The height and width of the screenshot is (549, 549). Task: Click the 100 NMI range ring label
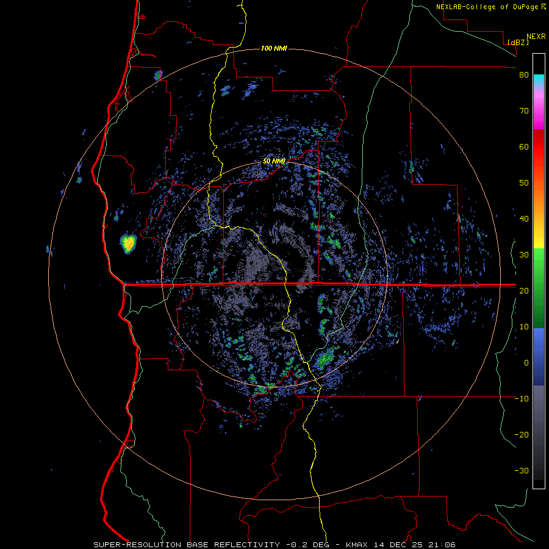tap(274, 48)
